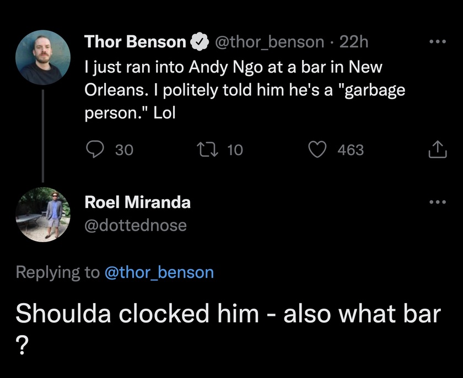Click the 22h timestamp
The height and width of the screenshot is (378, 463).
click(x=354, y=41)
